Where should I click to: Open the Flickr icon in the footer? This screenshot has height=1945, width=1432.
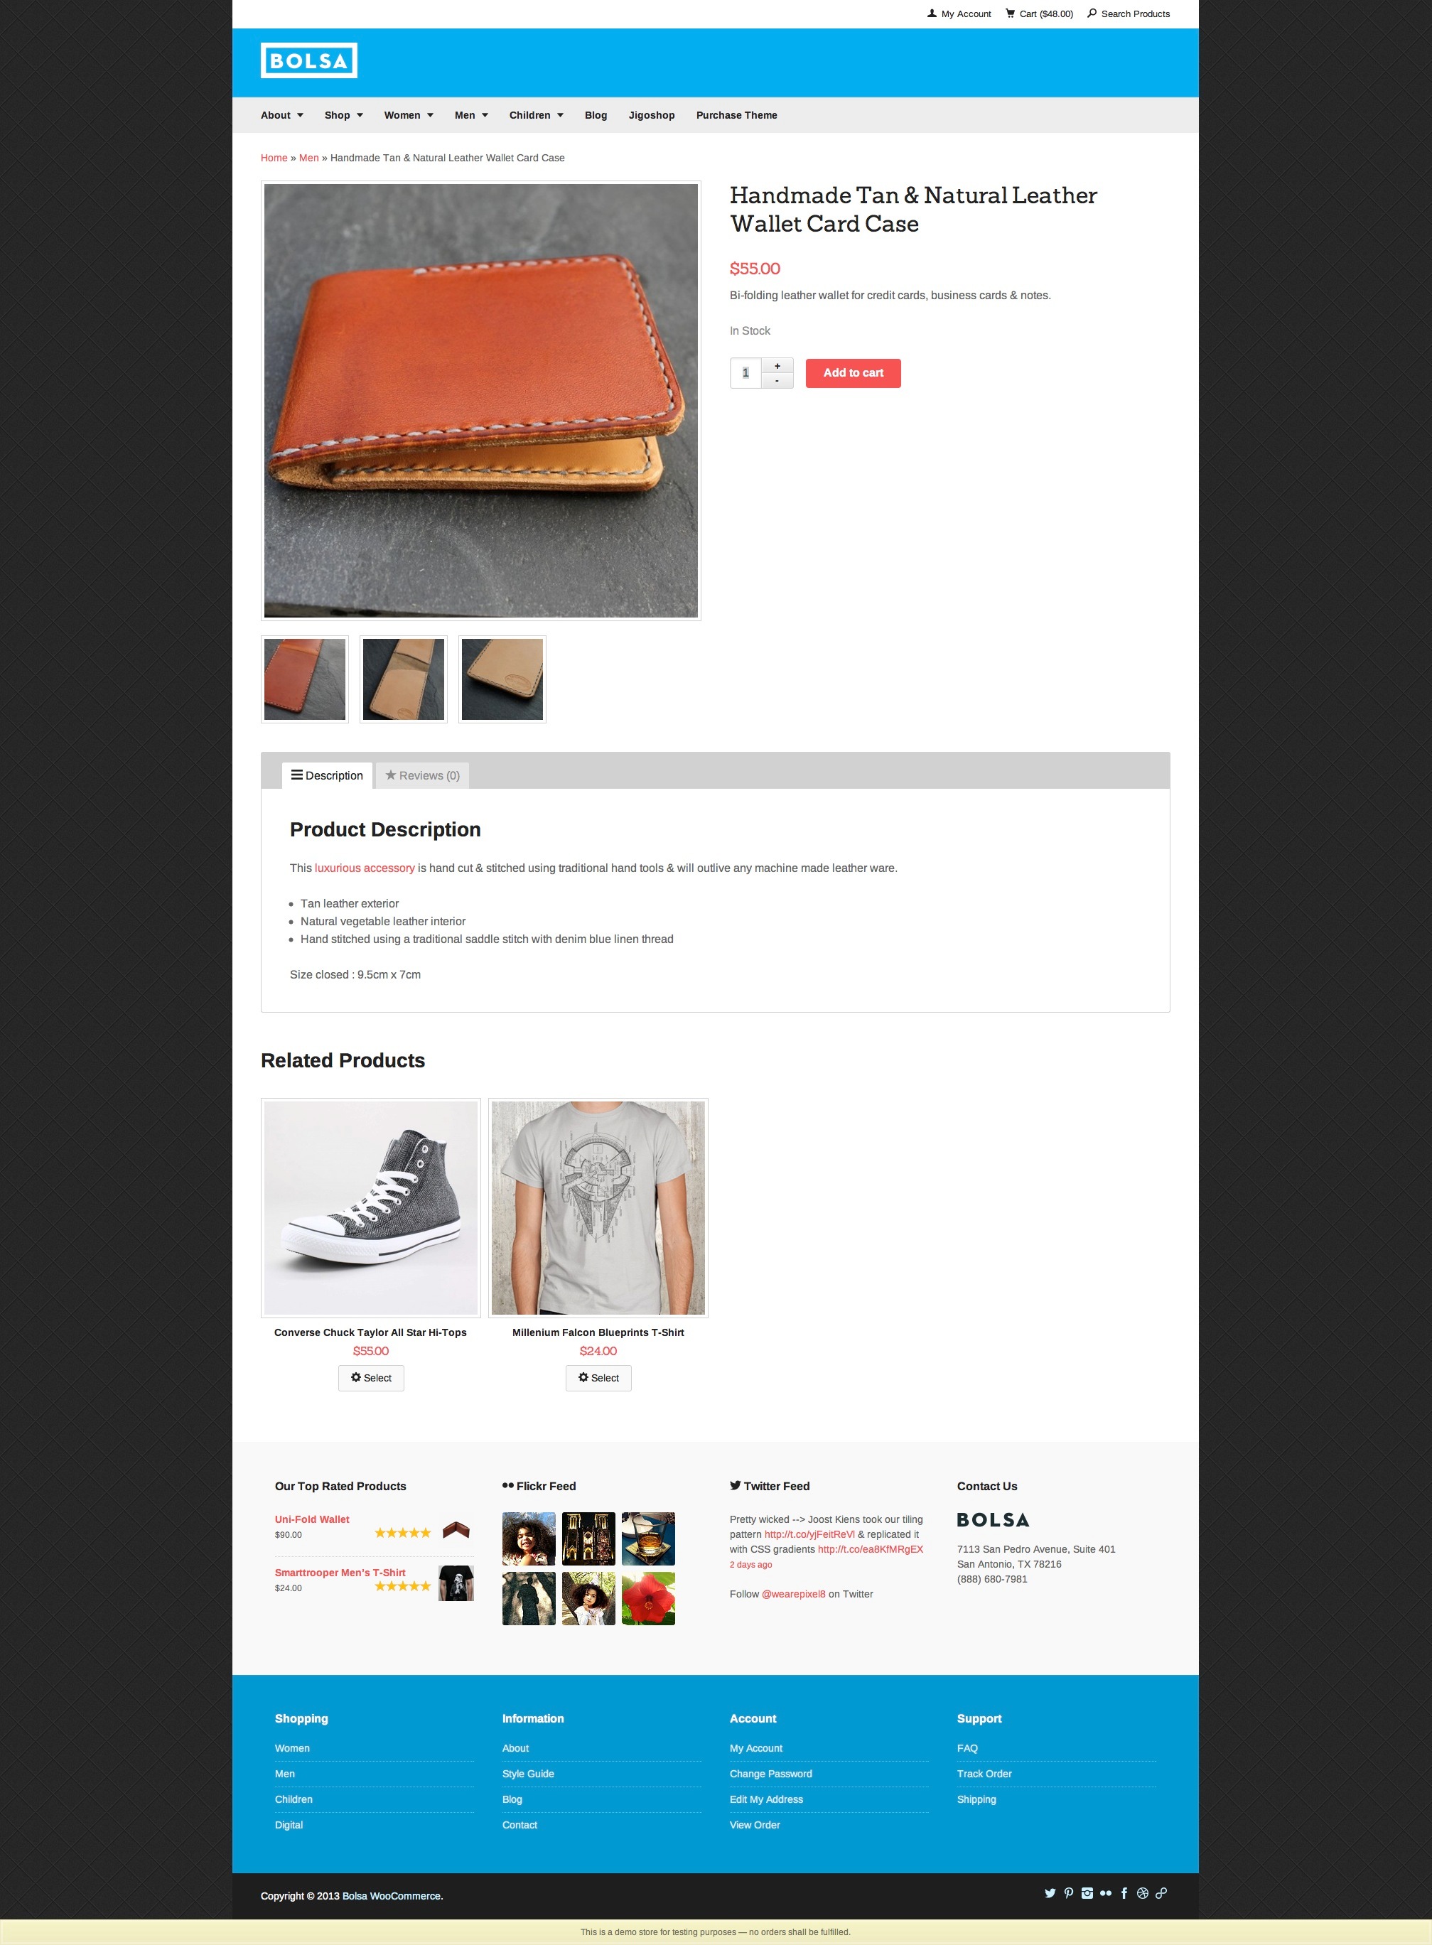pyautogui.click(x=1105, y=1893)
